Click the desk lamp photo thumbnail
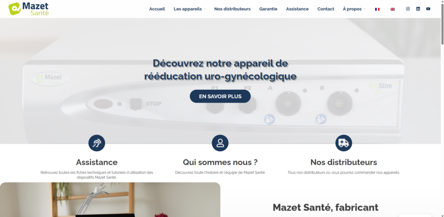Viewport: 444px width, 217px height. tap(110, 200)
